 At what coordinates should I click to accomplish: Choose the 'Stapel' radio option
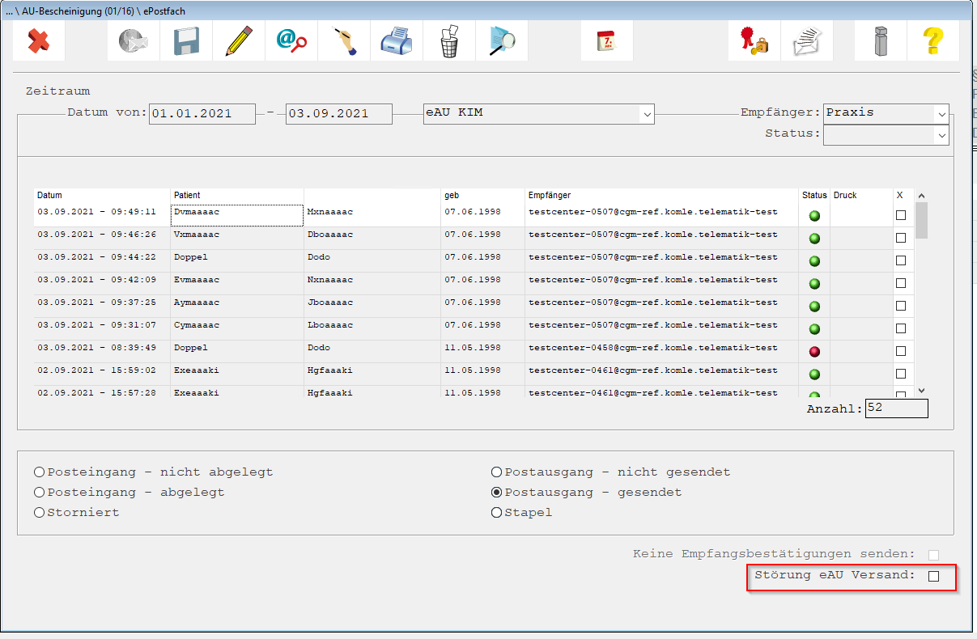tap(497, 513)
